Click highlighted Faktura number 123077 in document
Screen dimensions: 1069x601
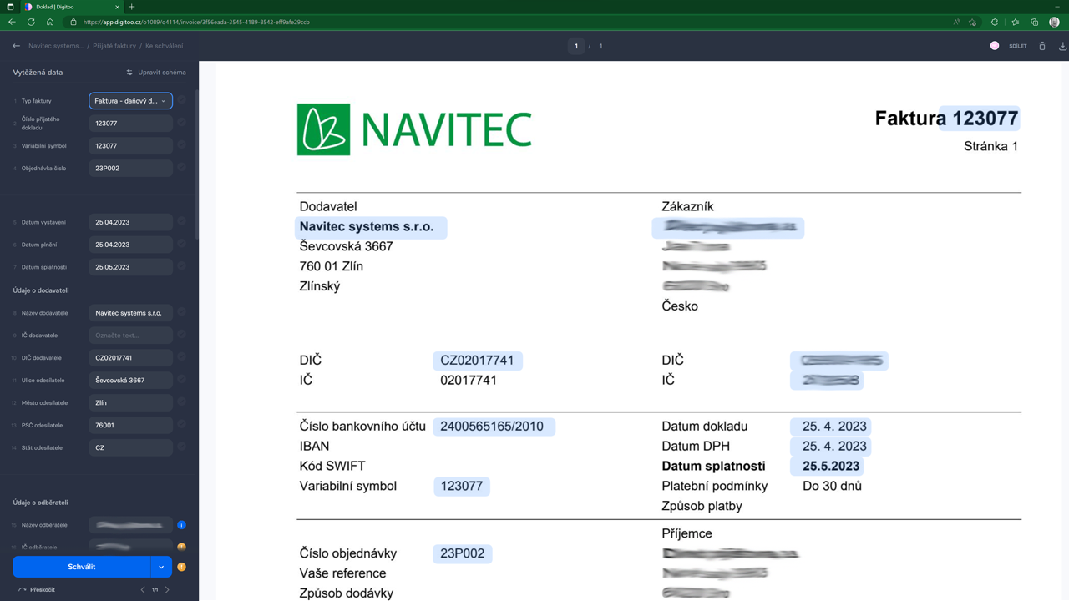pyautogui.click(x=980, y=119)
